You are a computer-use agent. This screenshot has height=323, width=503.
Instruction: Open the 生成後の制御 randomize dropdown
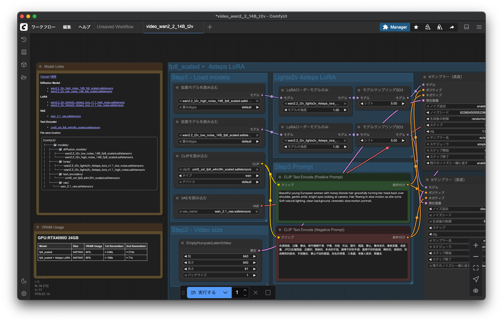click(x=455, y=119)
